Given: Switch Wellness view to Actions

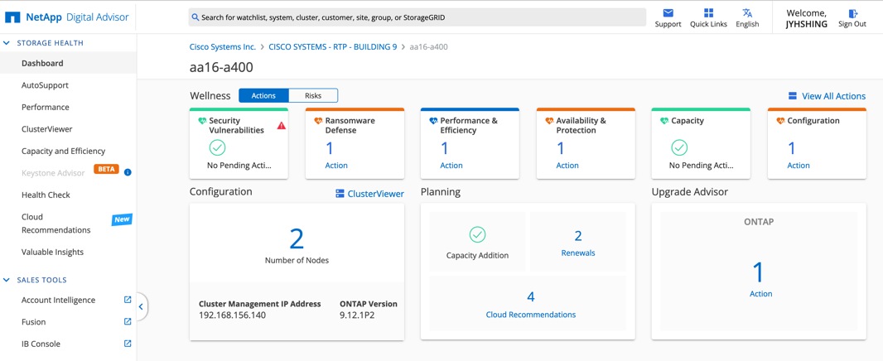Looking at the screenshot, I should coord(263,96).
